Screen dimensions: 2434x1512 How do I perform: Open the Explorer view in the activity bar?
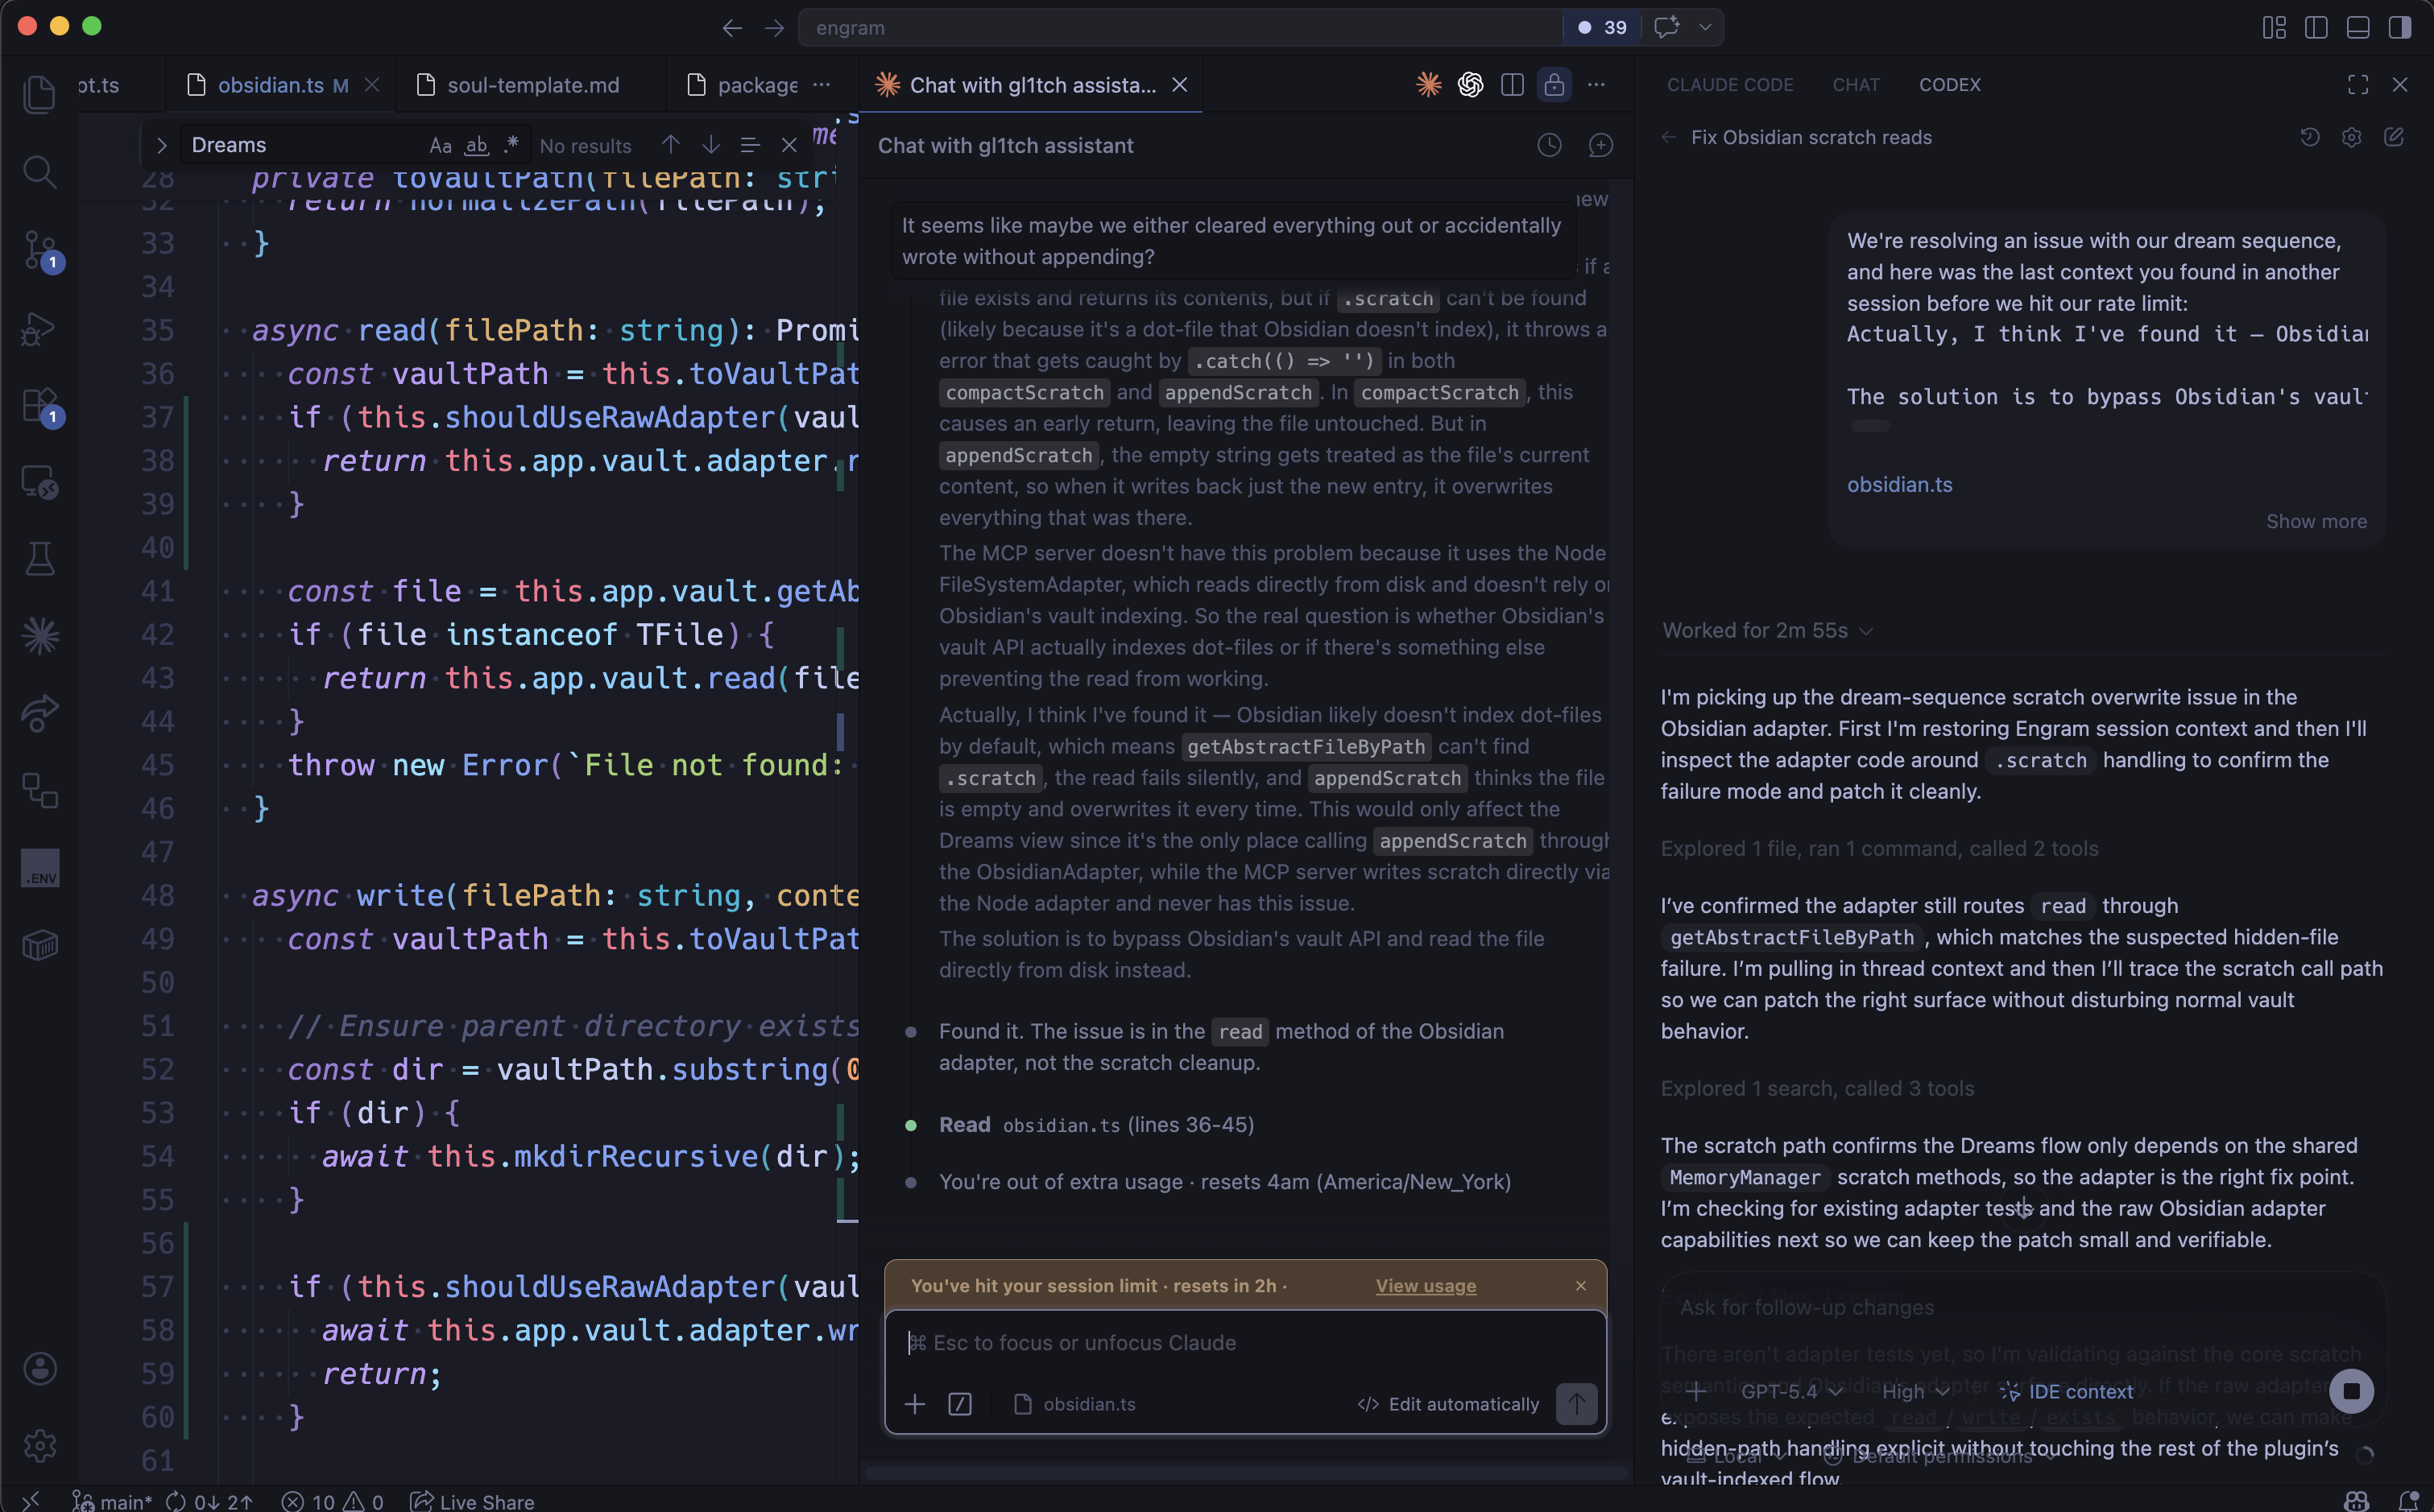tap(39, 94)
